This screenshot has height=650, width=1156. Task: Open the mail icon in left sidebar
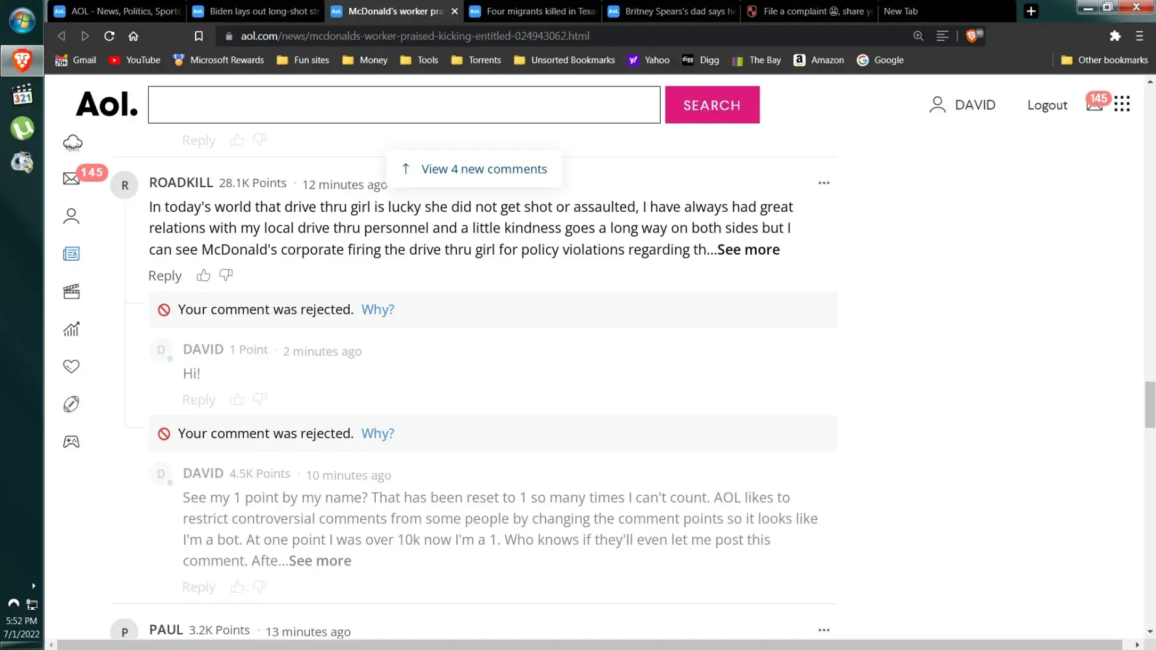pos(72,179)
